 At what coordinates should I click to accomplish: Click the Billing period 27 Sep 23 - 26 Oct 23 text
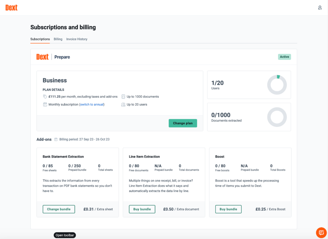84,139
